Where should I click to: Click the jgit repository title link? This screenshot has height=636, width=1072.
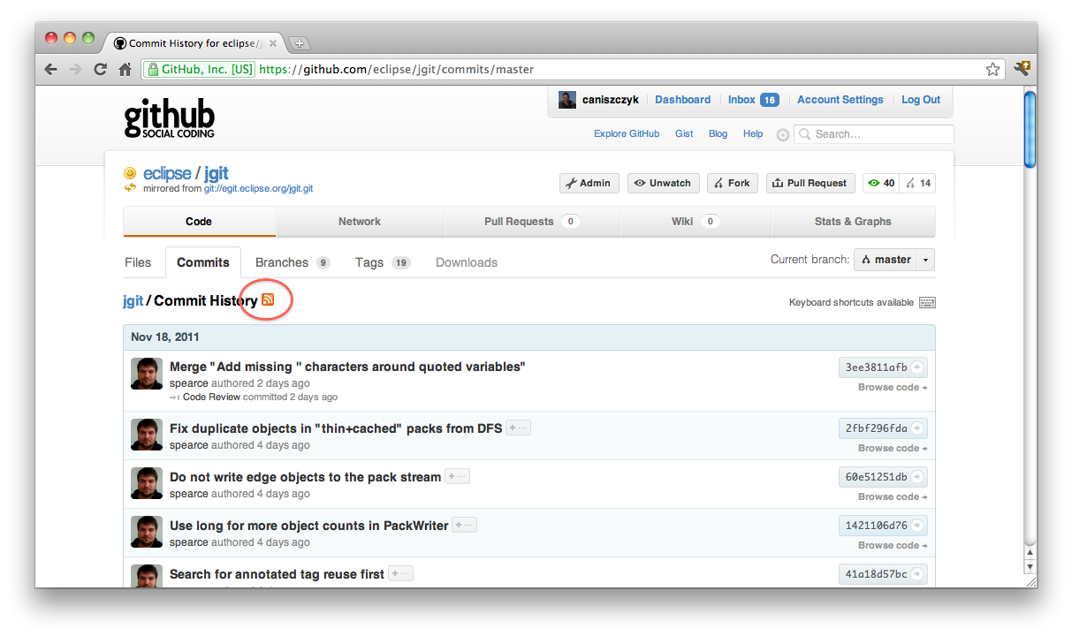217,174
